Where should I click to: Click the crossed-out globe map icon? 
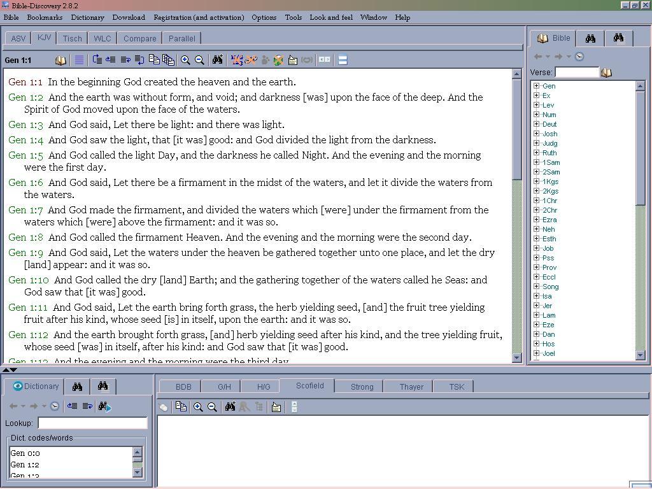click(279, 60)
